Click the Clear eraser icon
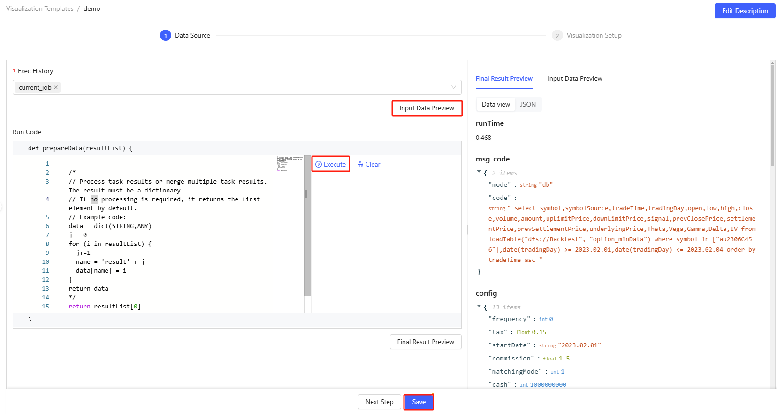The height and width of the screenshot is (414, 777). coord(360,164)
